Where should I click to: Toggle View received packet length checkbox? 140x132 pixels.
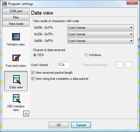point(33,73)
